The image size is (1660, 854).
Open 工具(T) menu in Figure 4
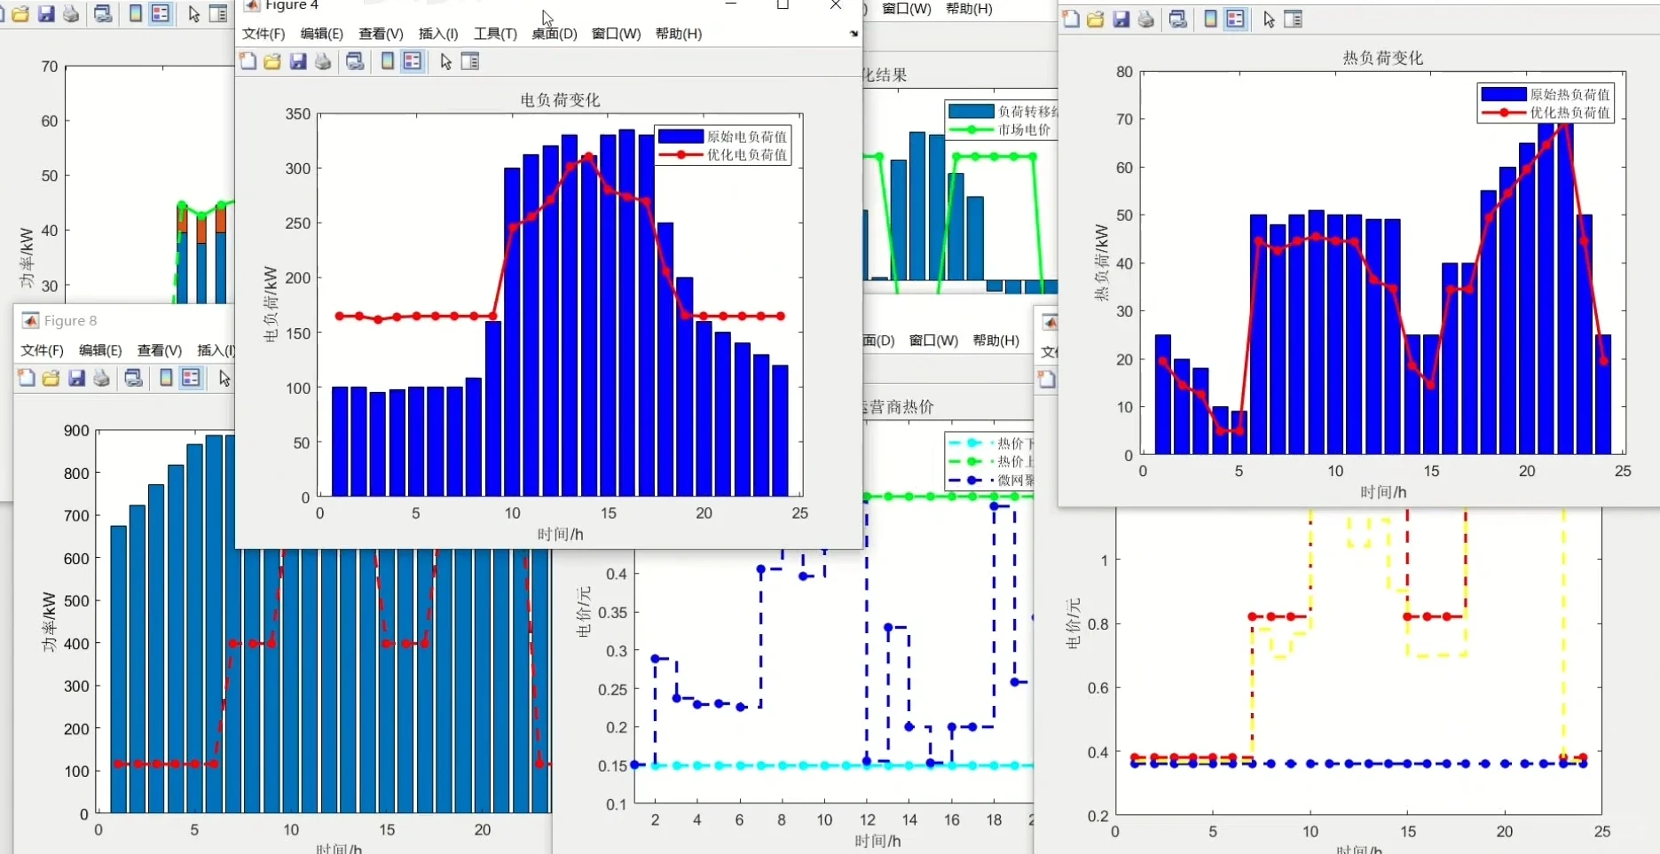point(495,34)
